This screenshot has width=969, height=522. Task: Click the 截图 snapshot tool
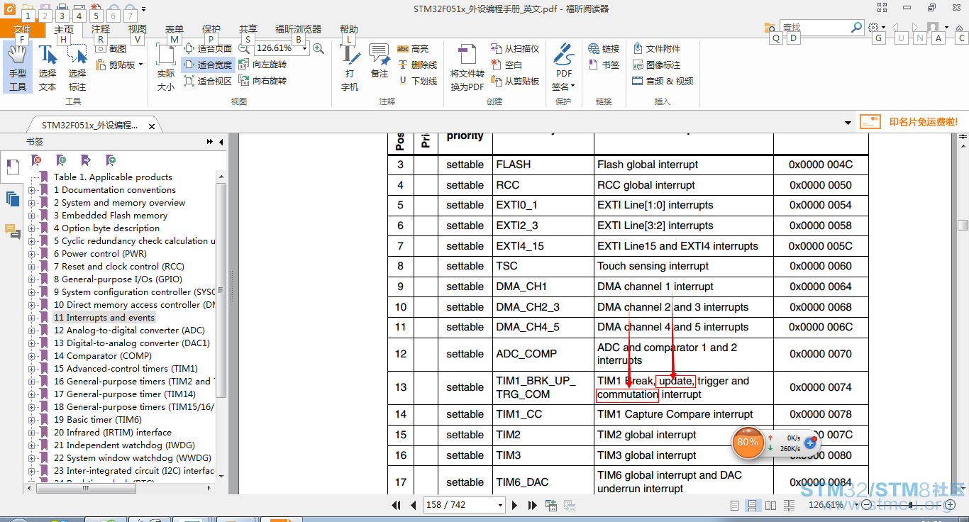(111, 49)
